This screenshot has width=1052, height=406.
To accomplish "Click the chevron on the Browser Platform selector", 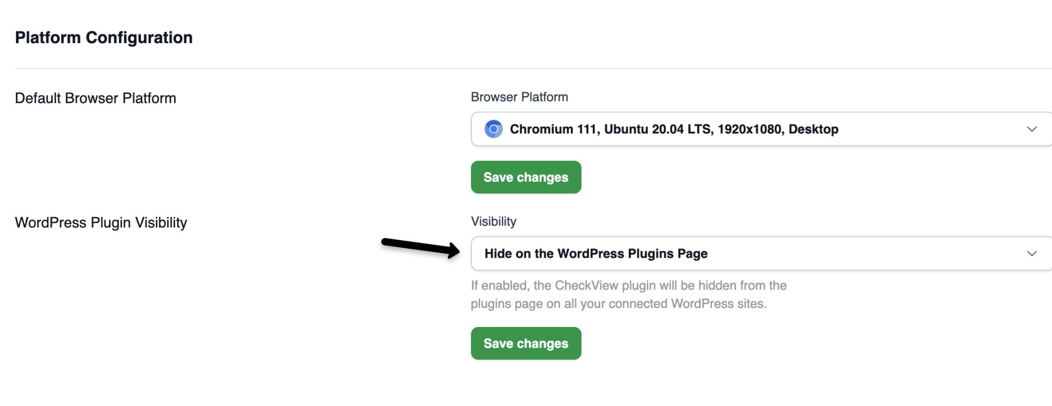I will tap(1032, 129).
